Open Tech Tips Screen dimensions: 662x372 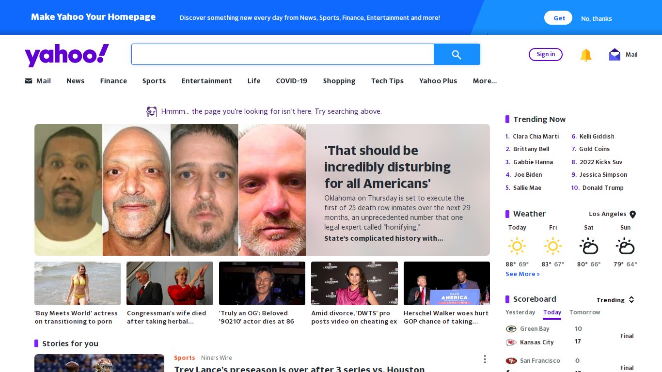point(387,81)
